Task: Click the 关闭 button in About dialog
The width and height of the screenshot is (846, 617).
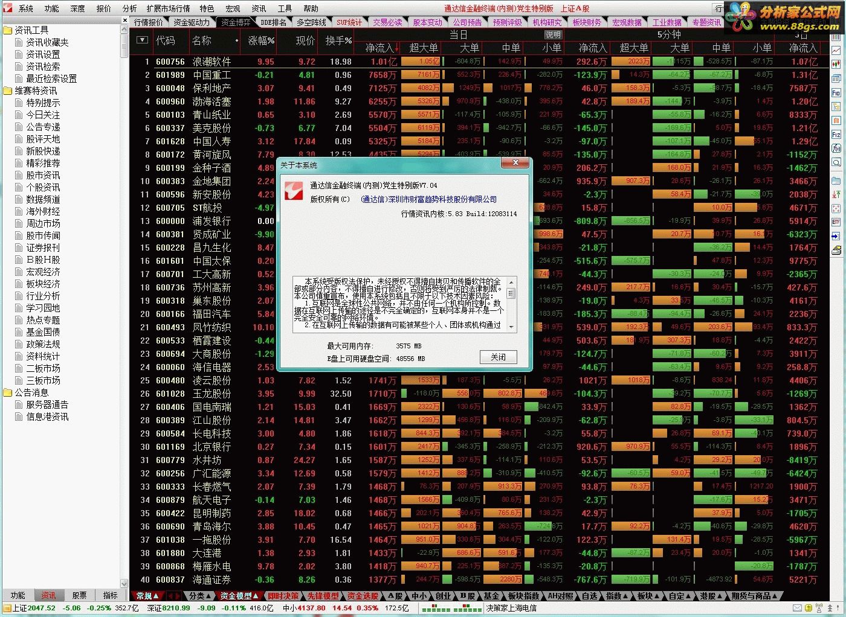Action: [499, 357]
